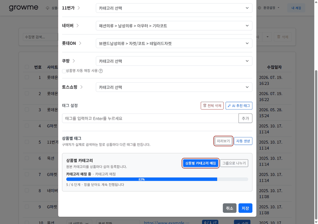
Task: Click the help icon beside 상품명 자동 매칭 사용
Action: pos(101,71)
